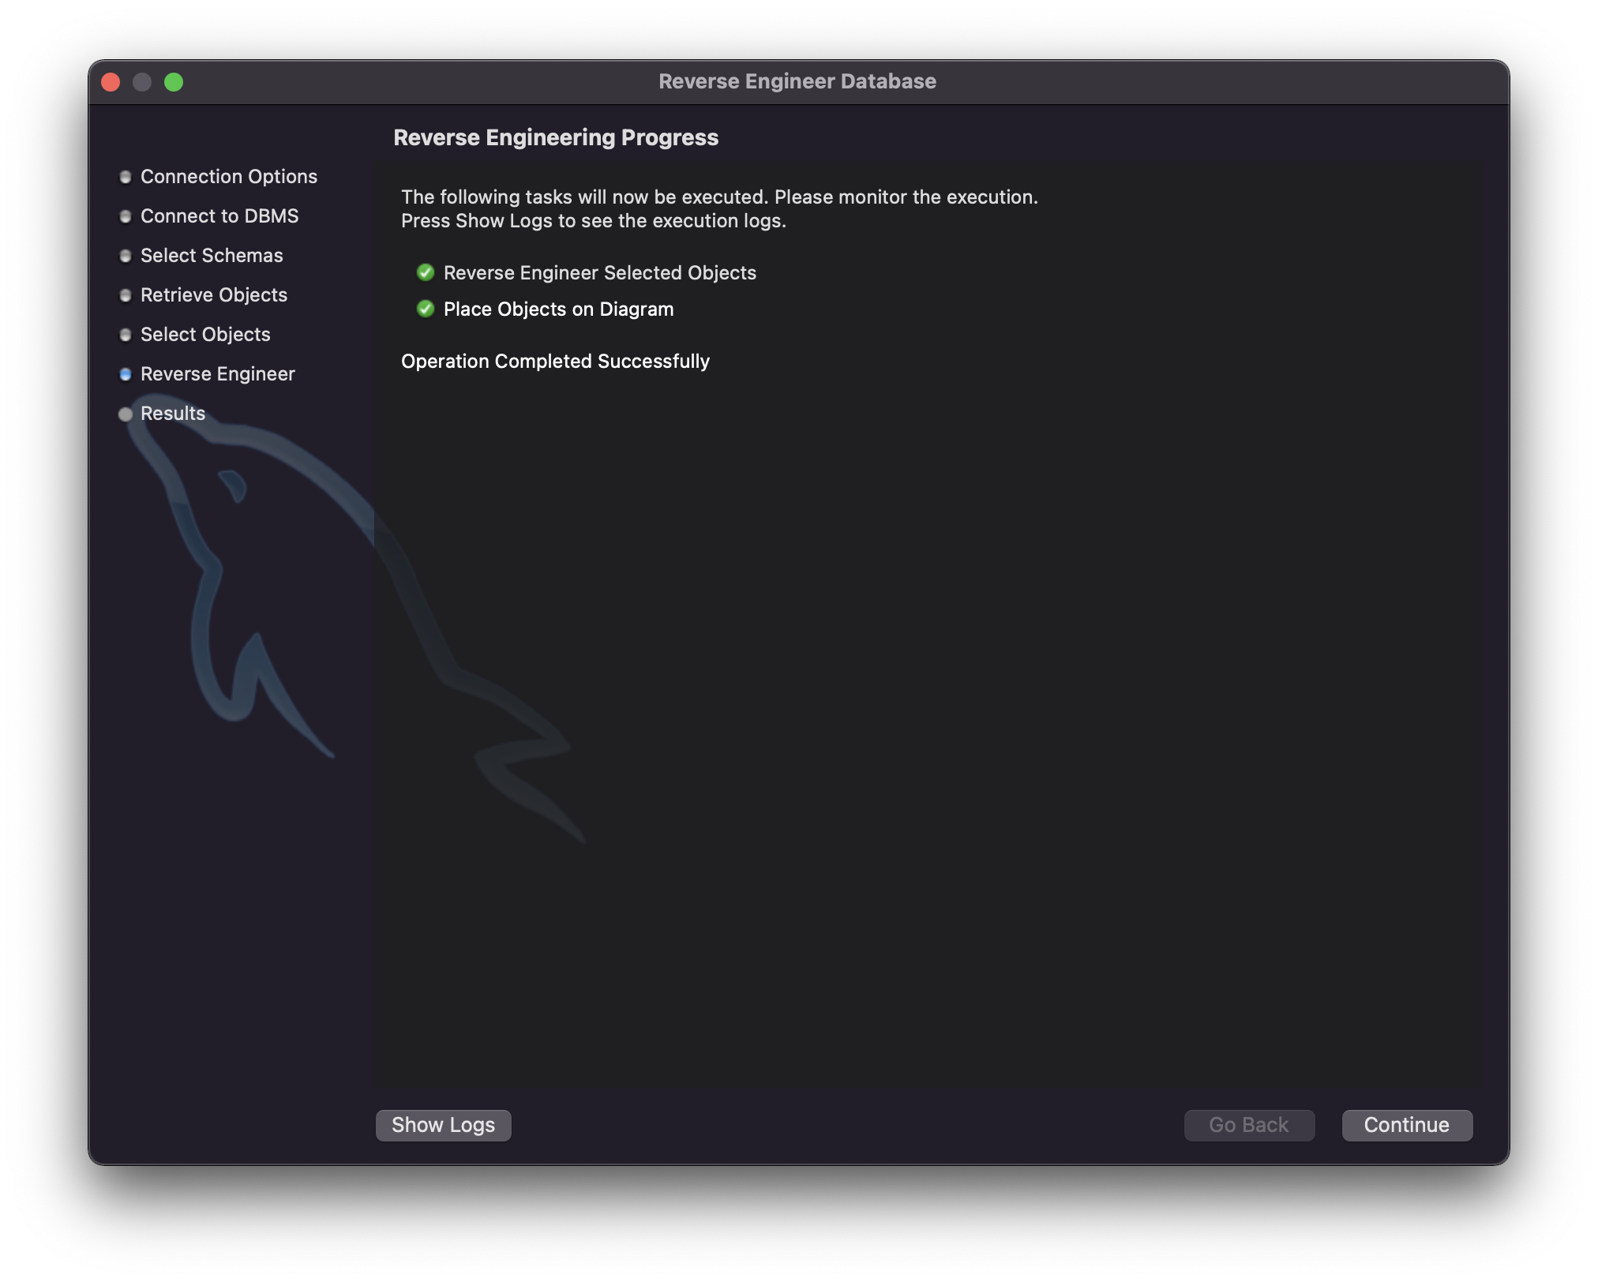
Task: Click green checkmark beside Place Objects on Diagram
Action: coord(426,309)
